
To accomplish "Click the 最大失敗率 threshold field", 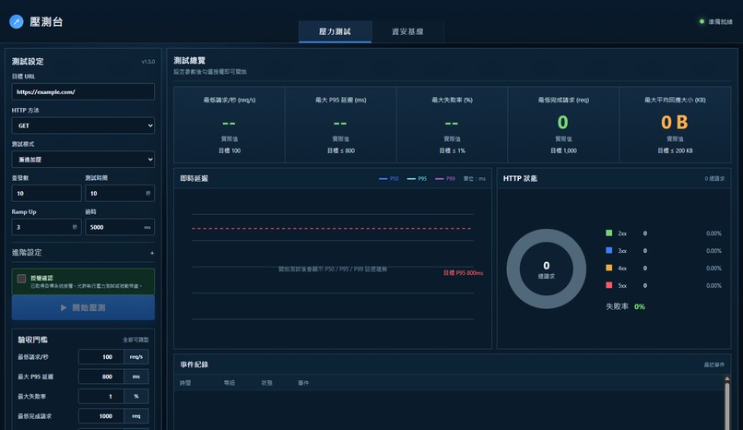I will 100,397.
